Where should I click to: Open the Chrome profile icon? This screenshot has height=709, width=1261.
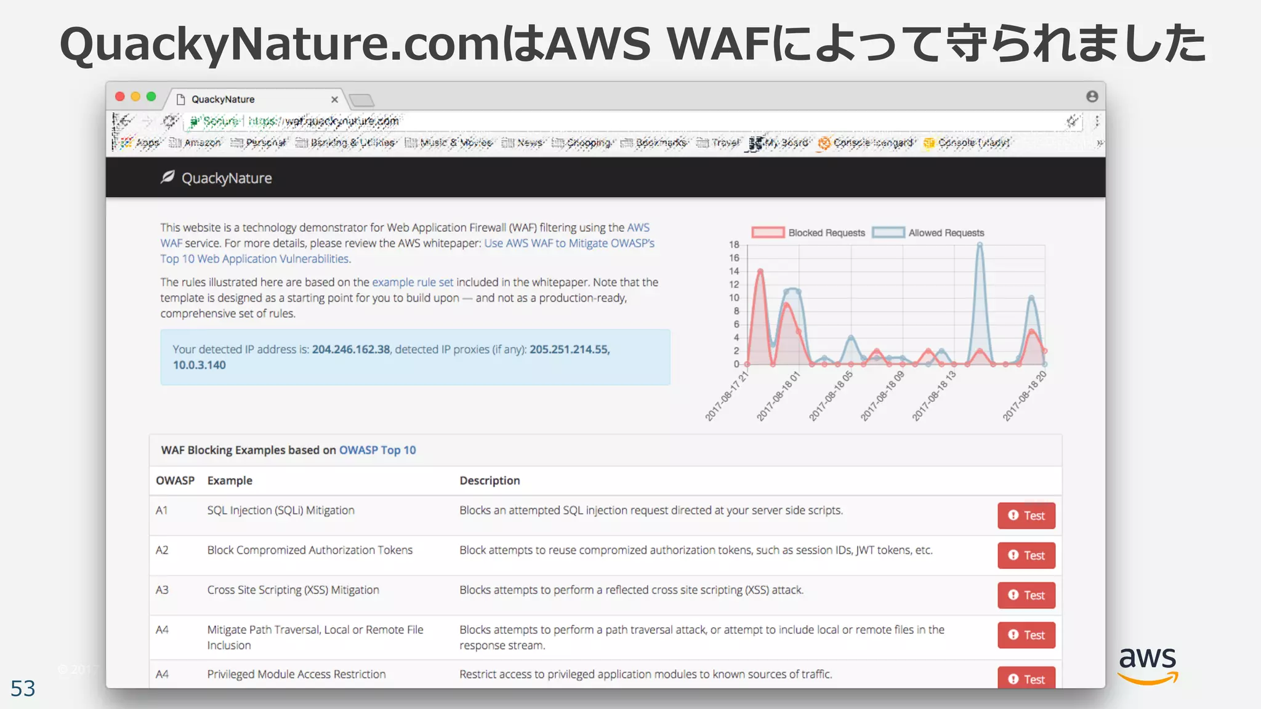click(x=1092, y=96)
